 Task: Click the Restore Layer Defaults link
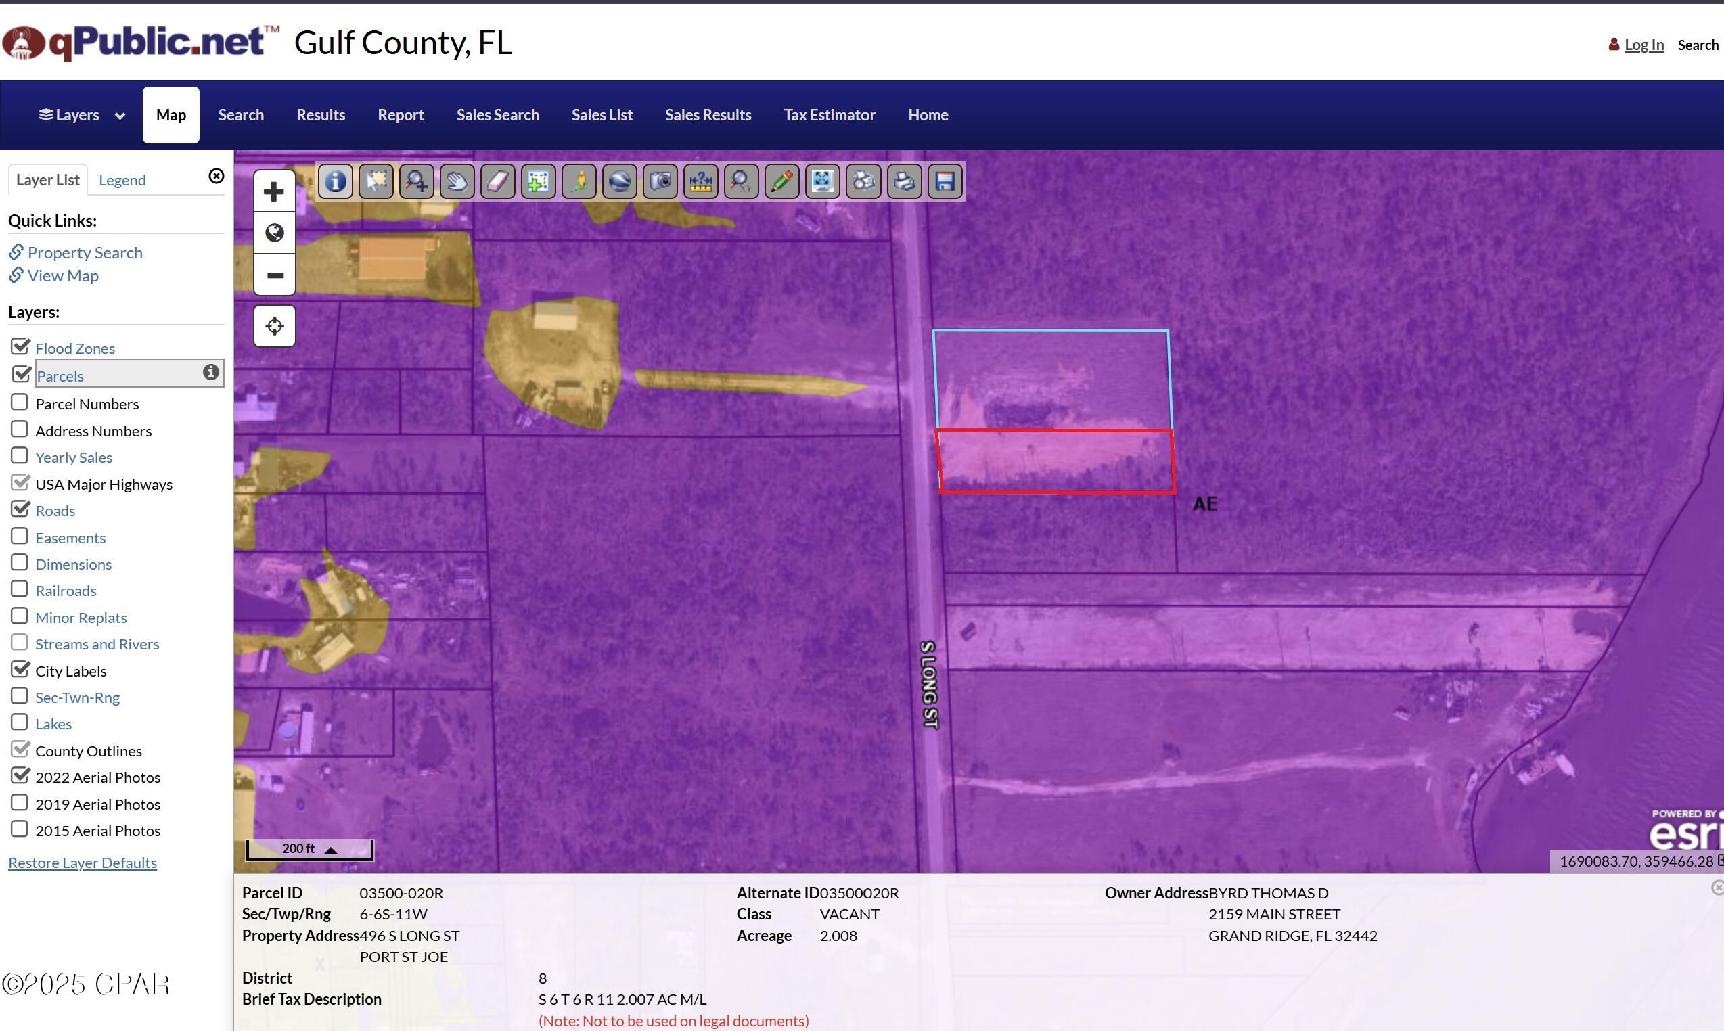83,863
